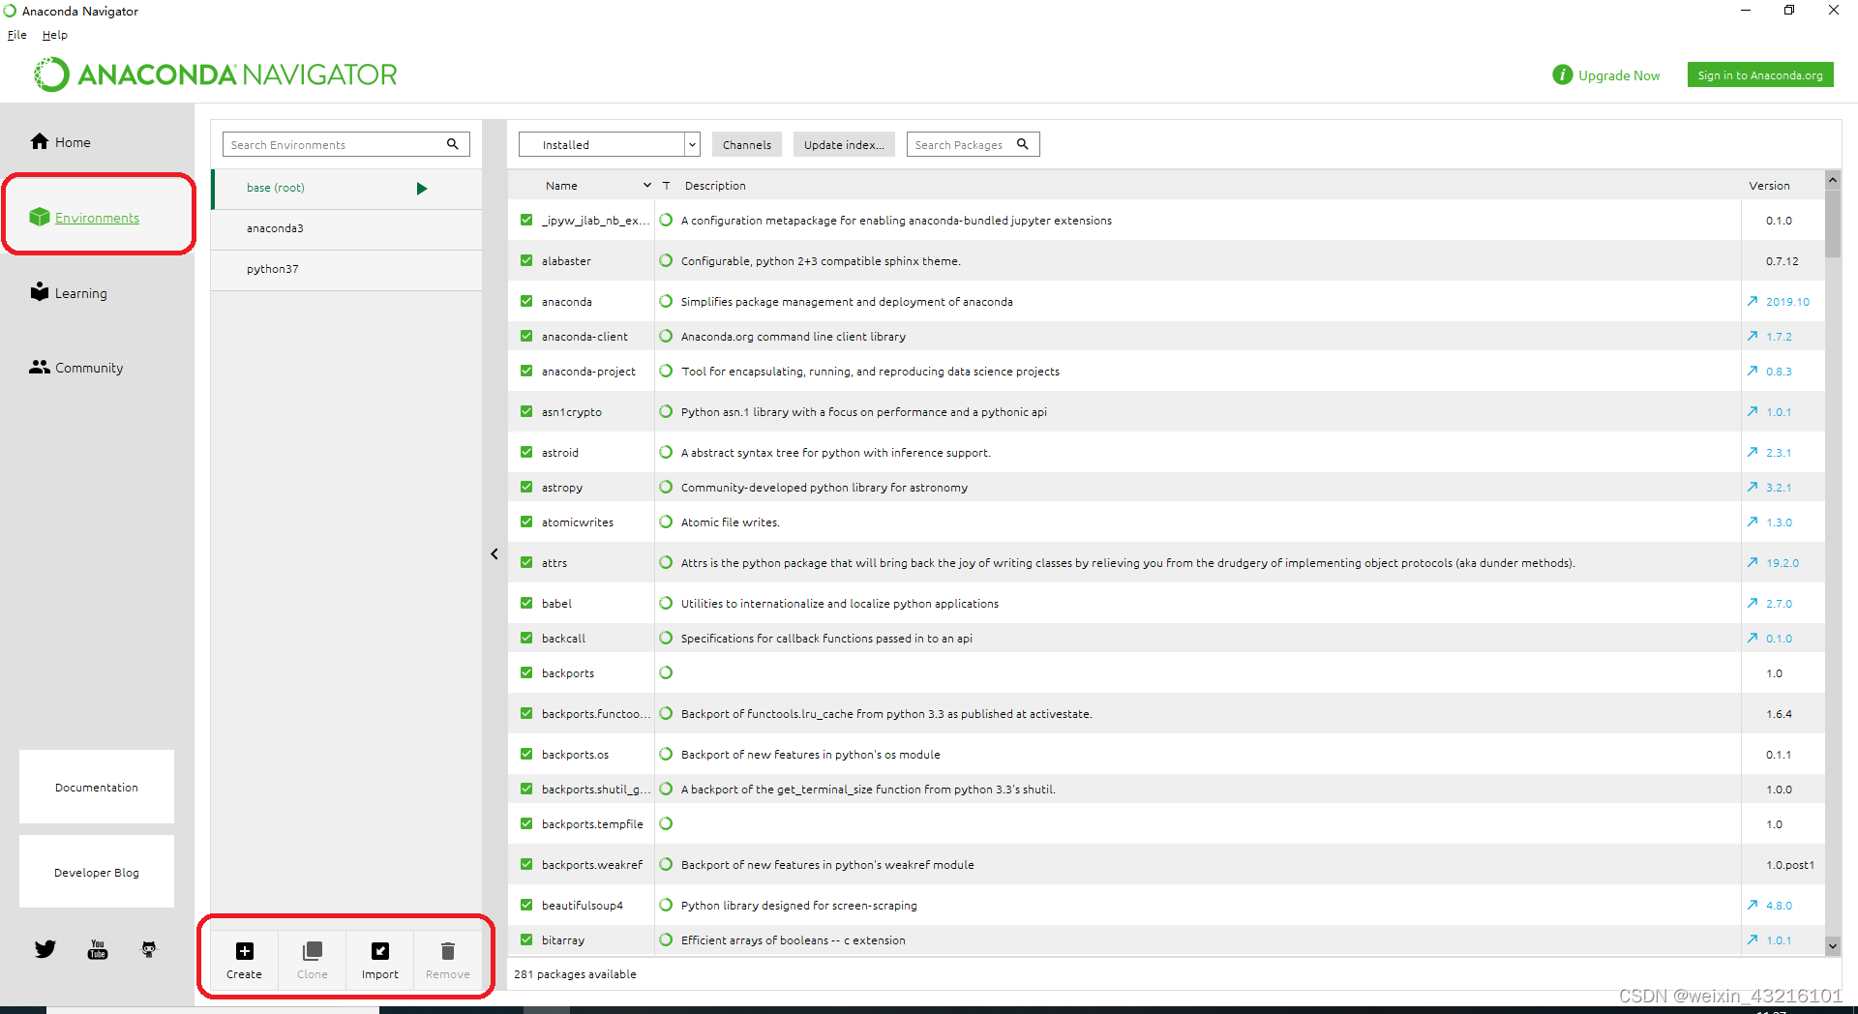Open the Community section
1858x1014 pixels.
point(76,368)
